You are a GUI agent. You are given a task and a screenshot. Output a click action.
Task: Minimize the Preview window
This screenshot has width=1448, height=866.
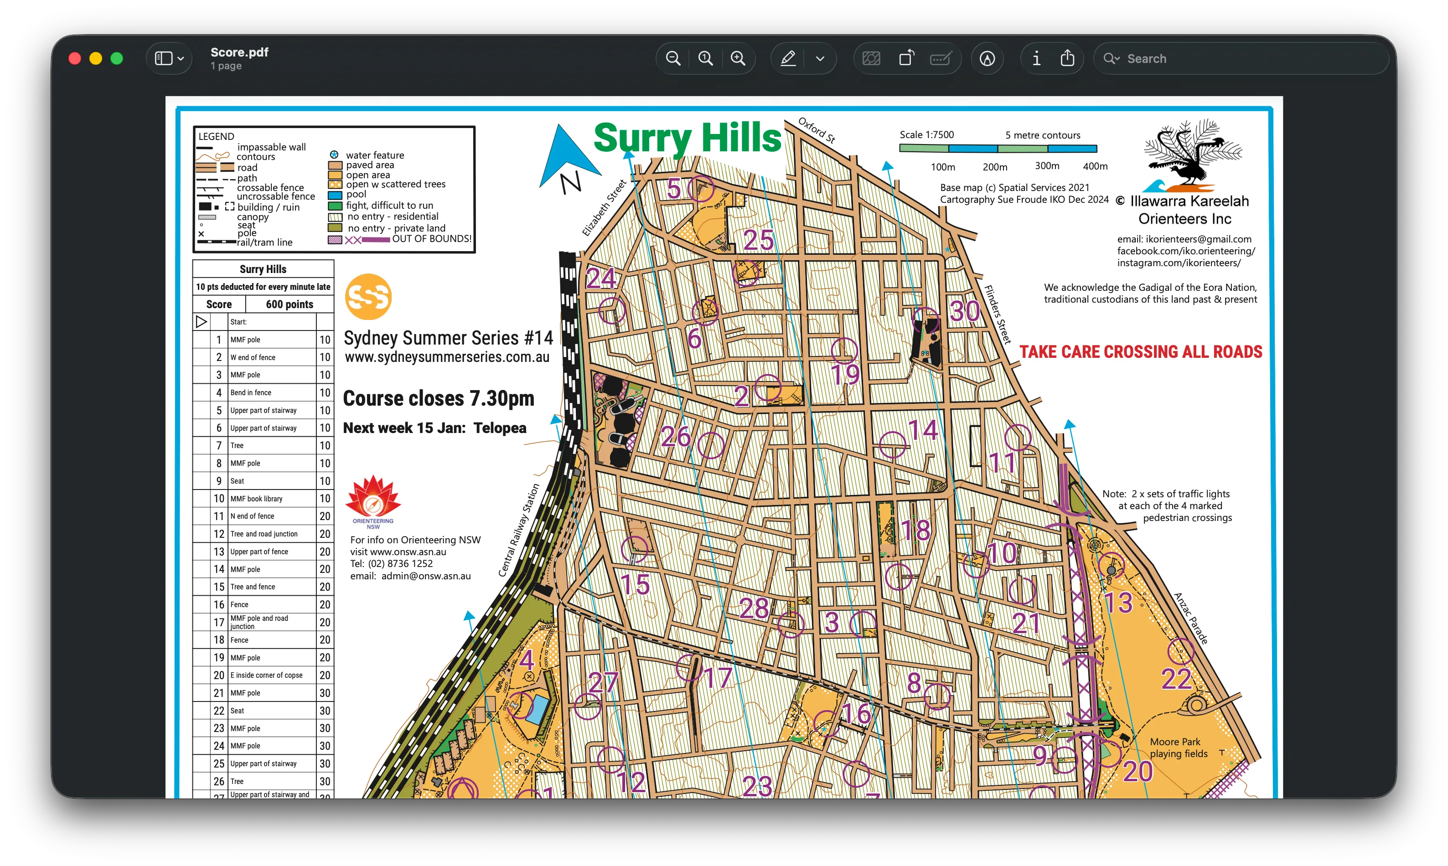pos(96,58)
